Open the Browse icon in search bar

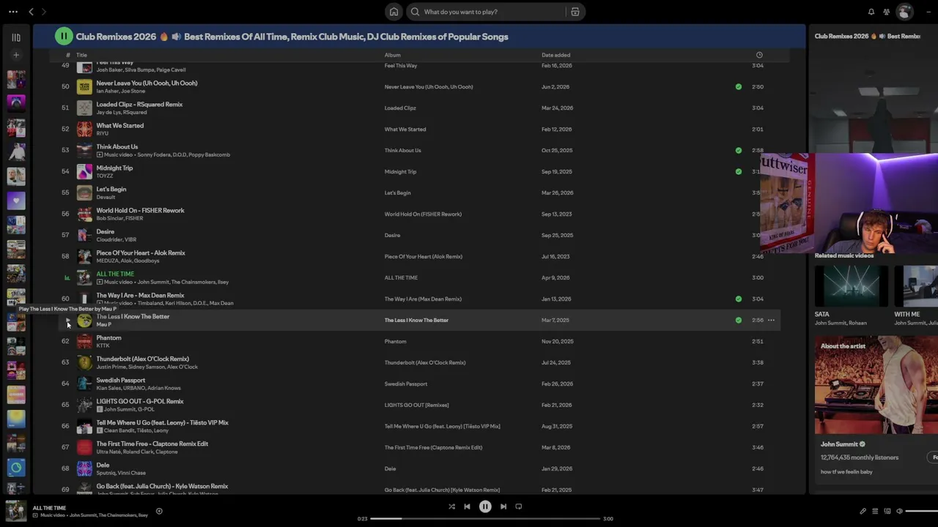pyautogui.click(x=575, y=12)
